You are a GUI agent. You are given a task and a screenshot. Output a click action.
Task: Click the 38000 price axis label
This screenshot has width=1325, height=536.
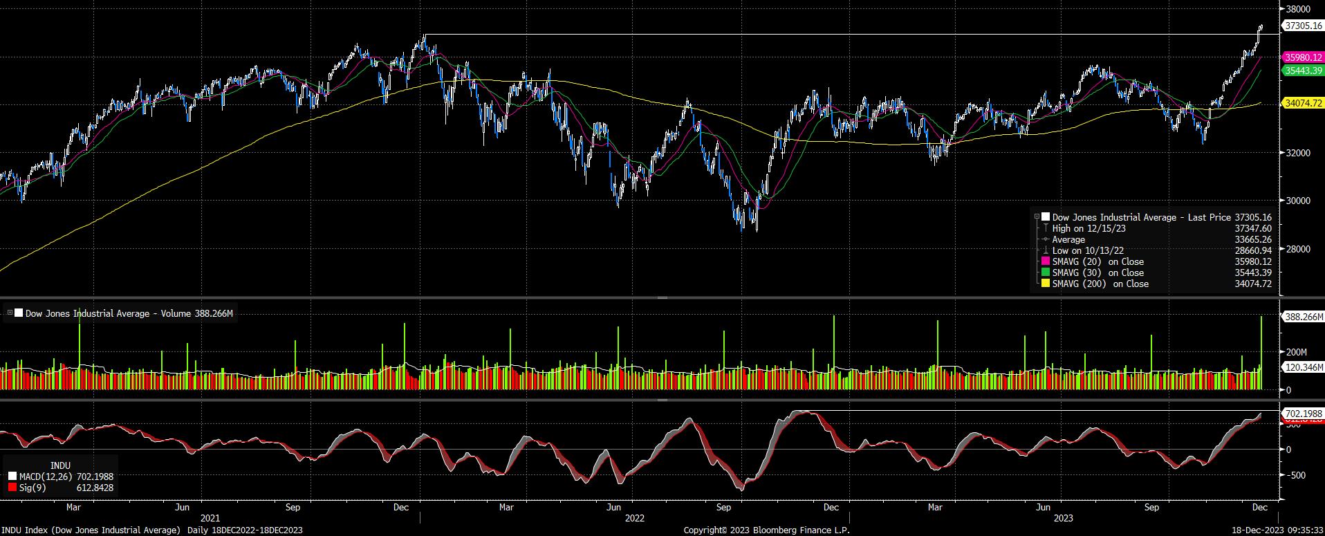[1299, 9]
